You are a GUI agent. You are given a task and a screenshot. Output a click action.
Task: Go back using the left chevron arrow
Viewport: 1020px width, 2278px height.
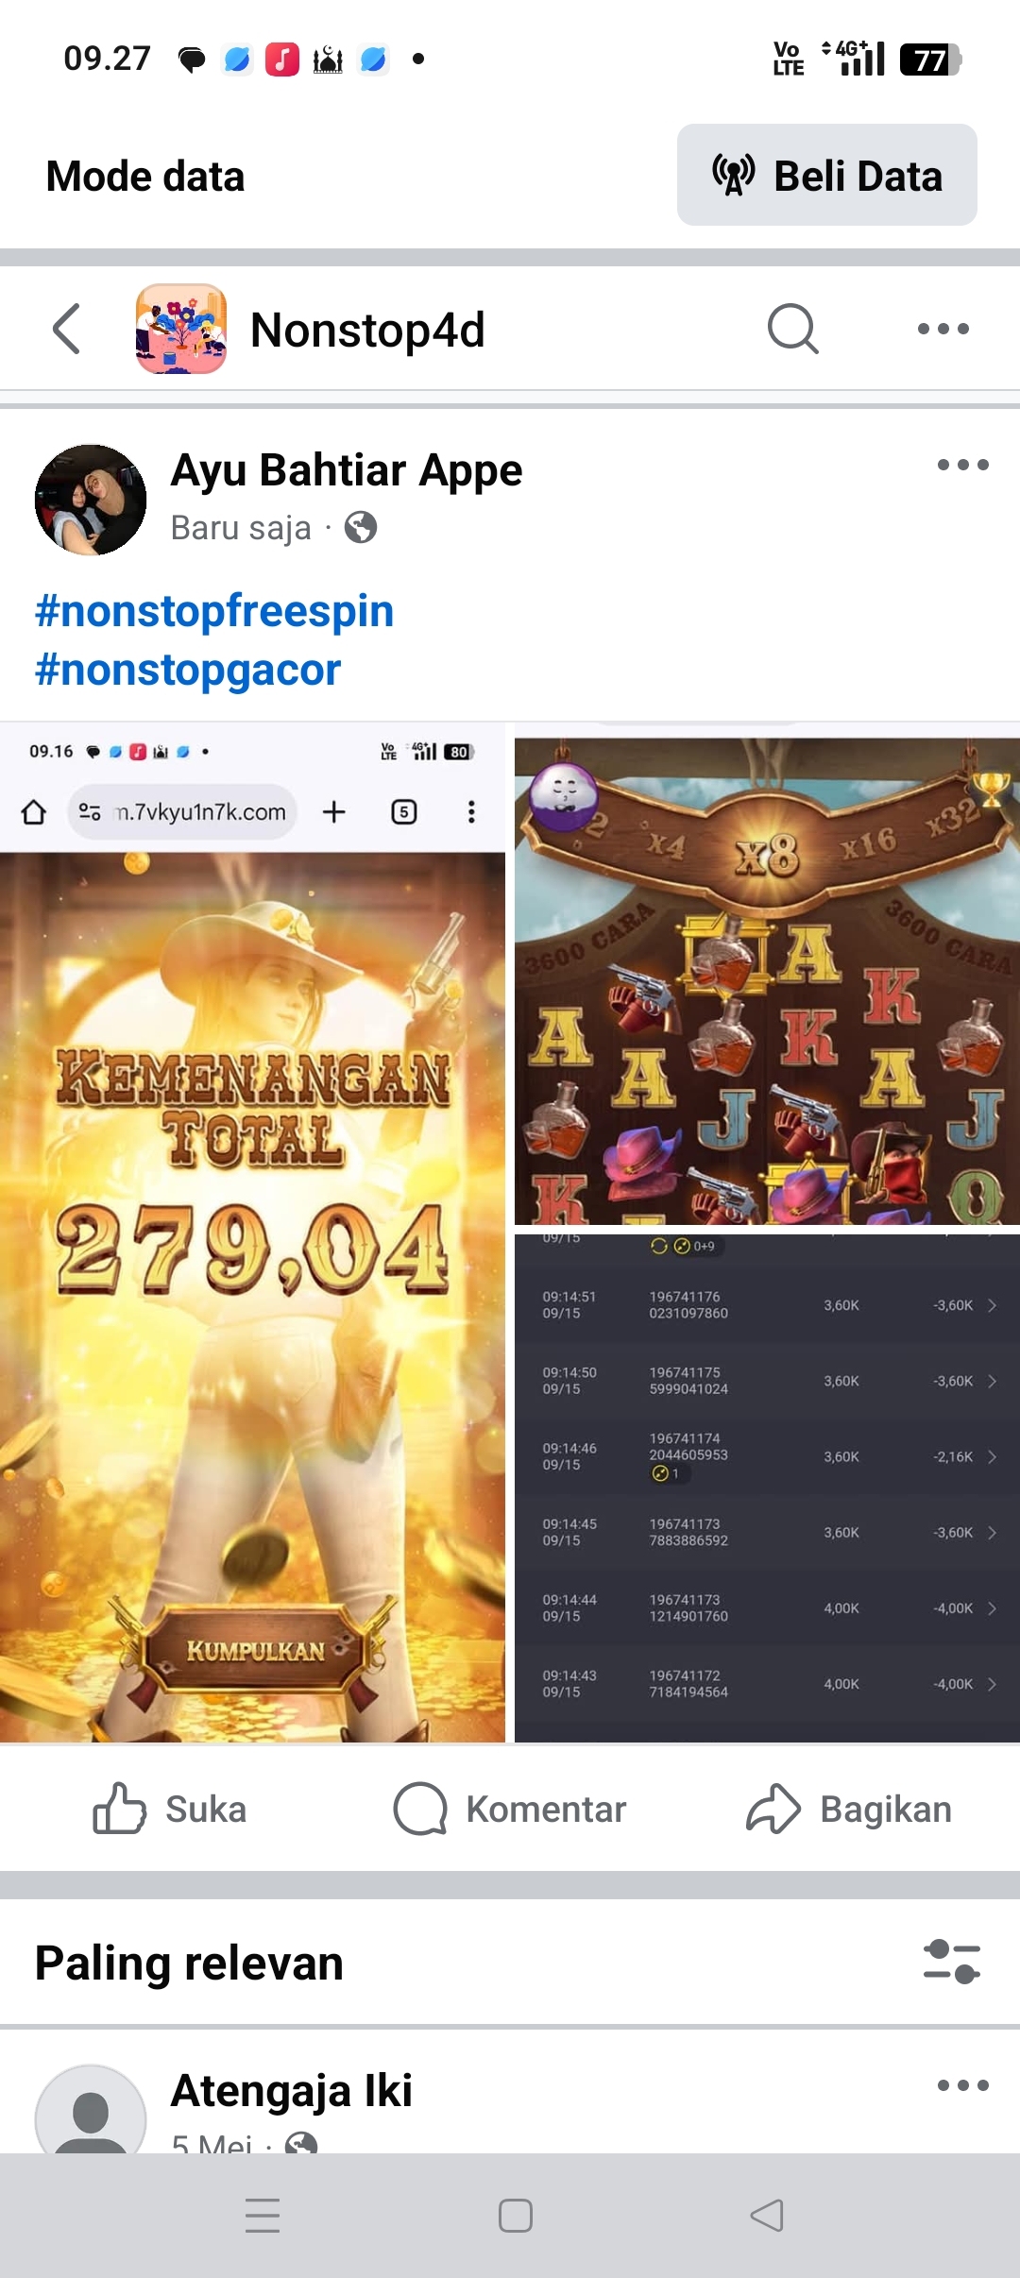66,329
